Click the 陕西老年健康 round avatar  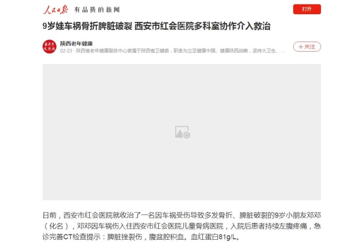point(50,47)
